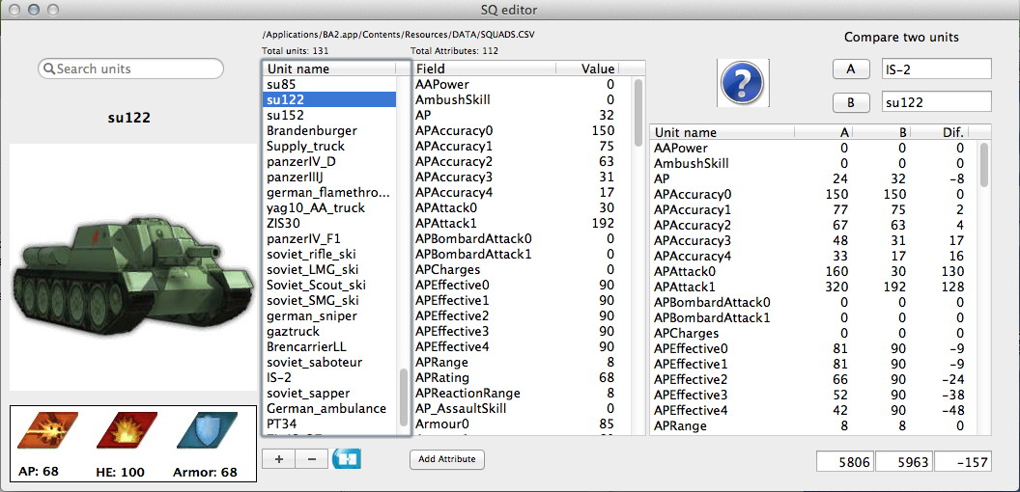The image size is (1020, 492).
Task: Select BrencarrierLL in the unit list
Action: tap(329, 347)
